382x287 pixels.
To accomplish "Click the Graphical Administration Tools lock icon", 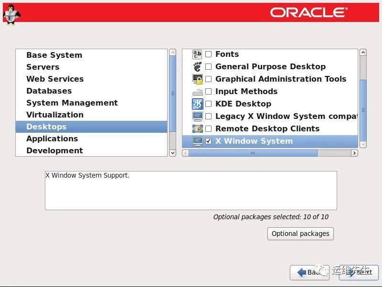I will pos(197,79).
